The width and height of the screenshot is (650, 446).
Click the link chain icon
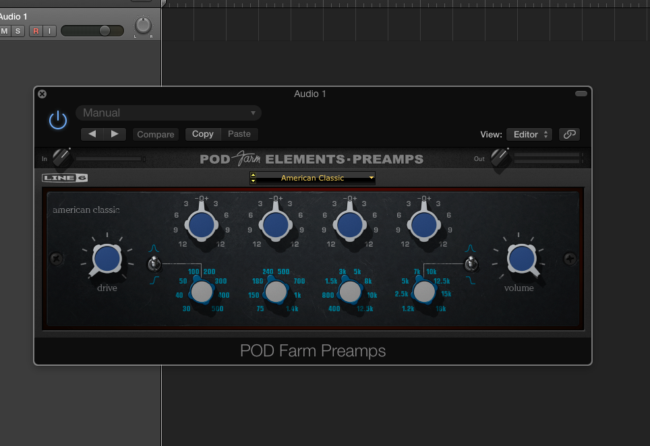(569, 134)
